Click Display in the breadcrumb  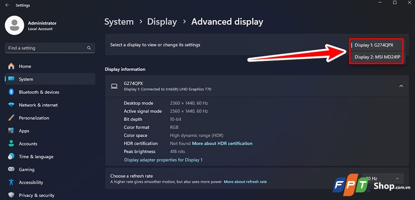162,22
